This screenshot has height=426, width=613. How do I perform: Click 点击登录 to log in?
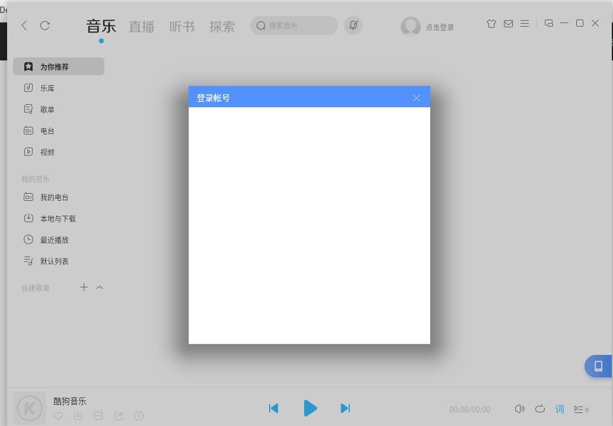click(x=439, y=27)
